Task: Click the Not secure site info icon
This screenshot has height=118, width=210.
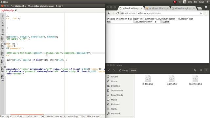Action: click(122, 13)
